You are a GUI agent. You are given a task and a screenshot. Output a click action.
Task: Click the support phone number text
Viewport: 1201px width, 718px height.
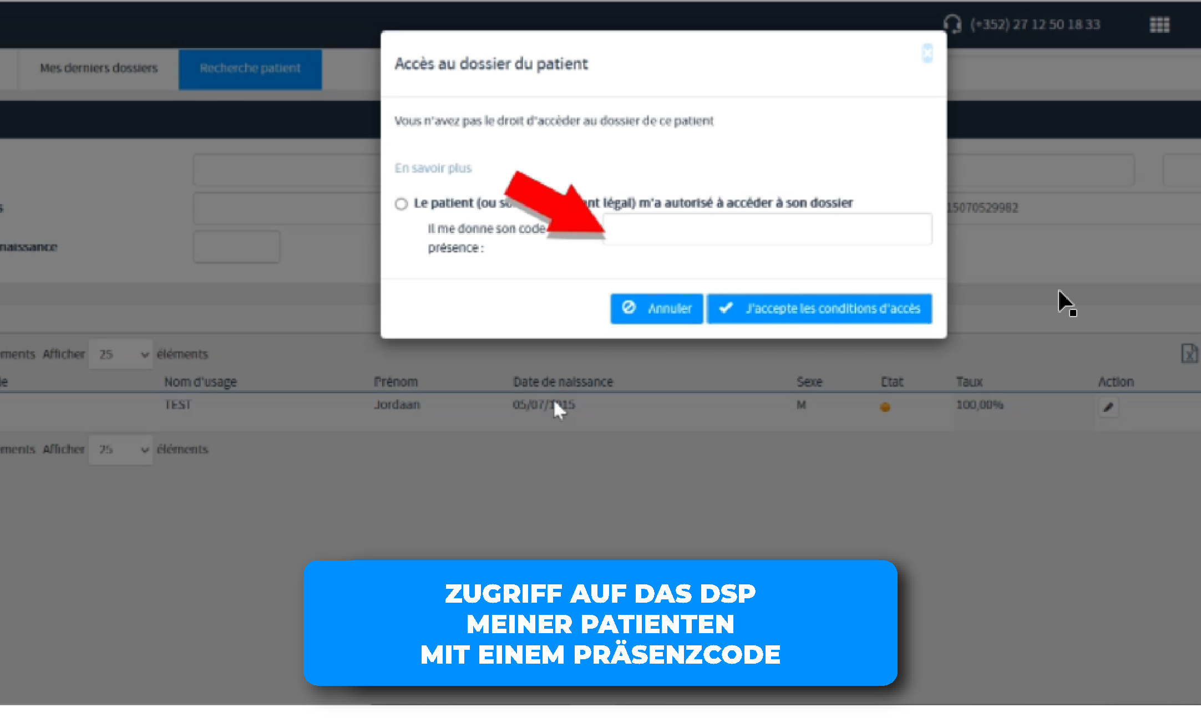click(1035, 24)
